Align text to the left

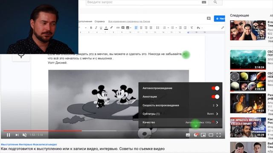pyautogui.click(x=136, y=28)
